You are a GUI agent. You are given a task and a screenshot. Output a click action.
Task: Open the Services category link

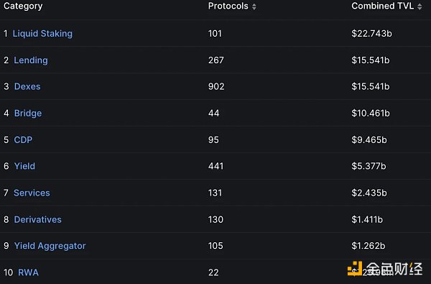[32, 193]
